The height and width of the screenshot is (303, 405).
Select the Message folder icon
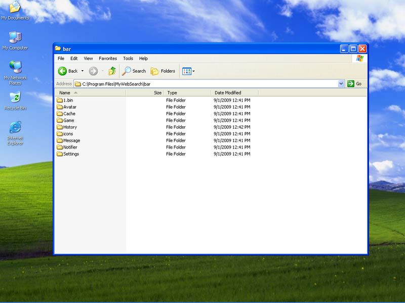[x=60, y=140]
